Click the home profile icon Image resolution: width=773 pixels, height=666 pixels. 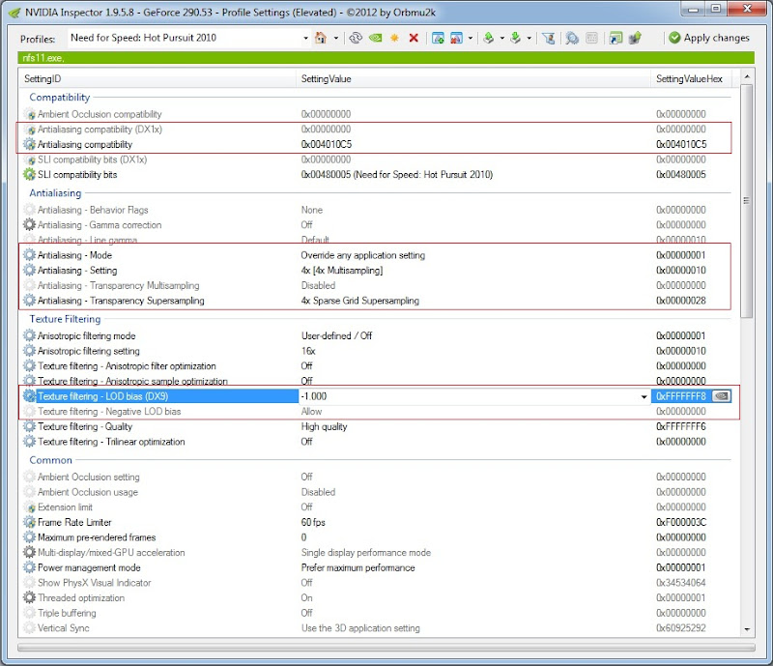[321, 38]
